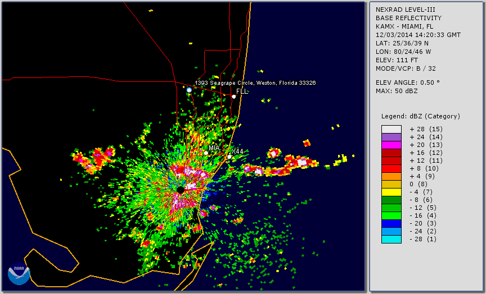Click the X44 station marker dot
The image size is (486, 294).
point(229,157)
